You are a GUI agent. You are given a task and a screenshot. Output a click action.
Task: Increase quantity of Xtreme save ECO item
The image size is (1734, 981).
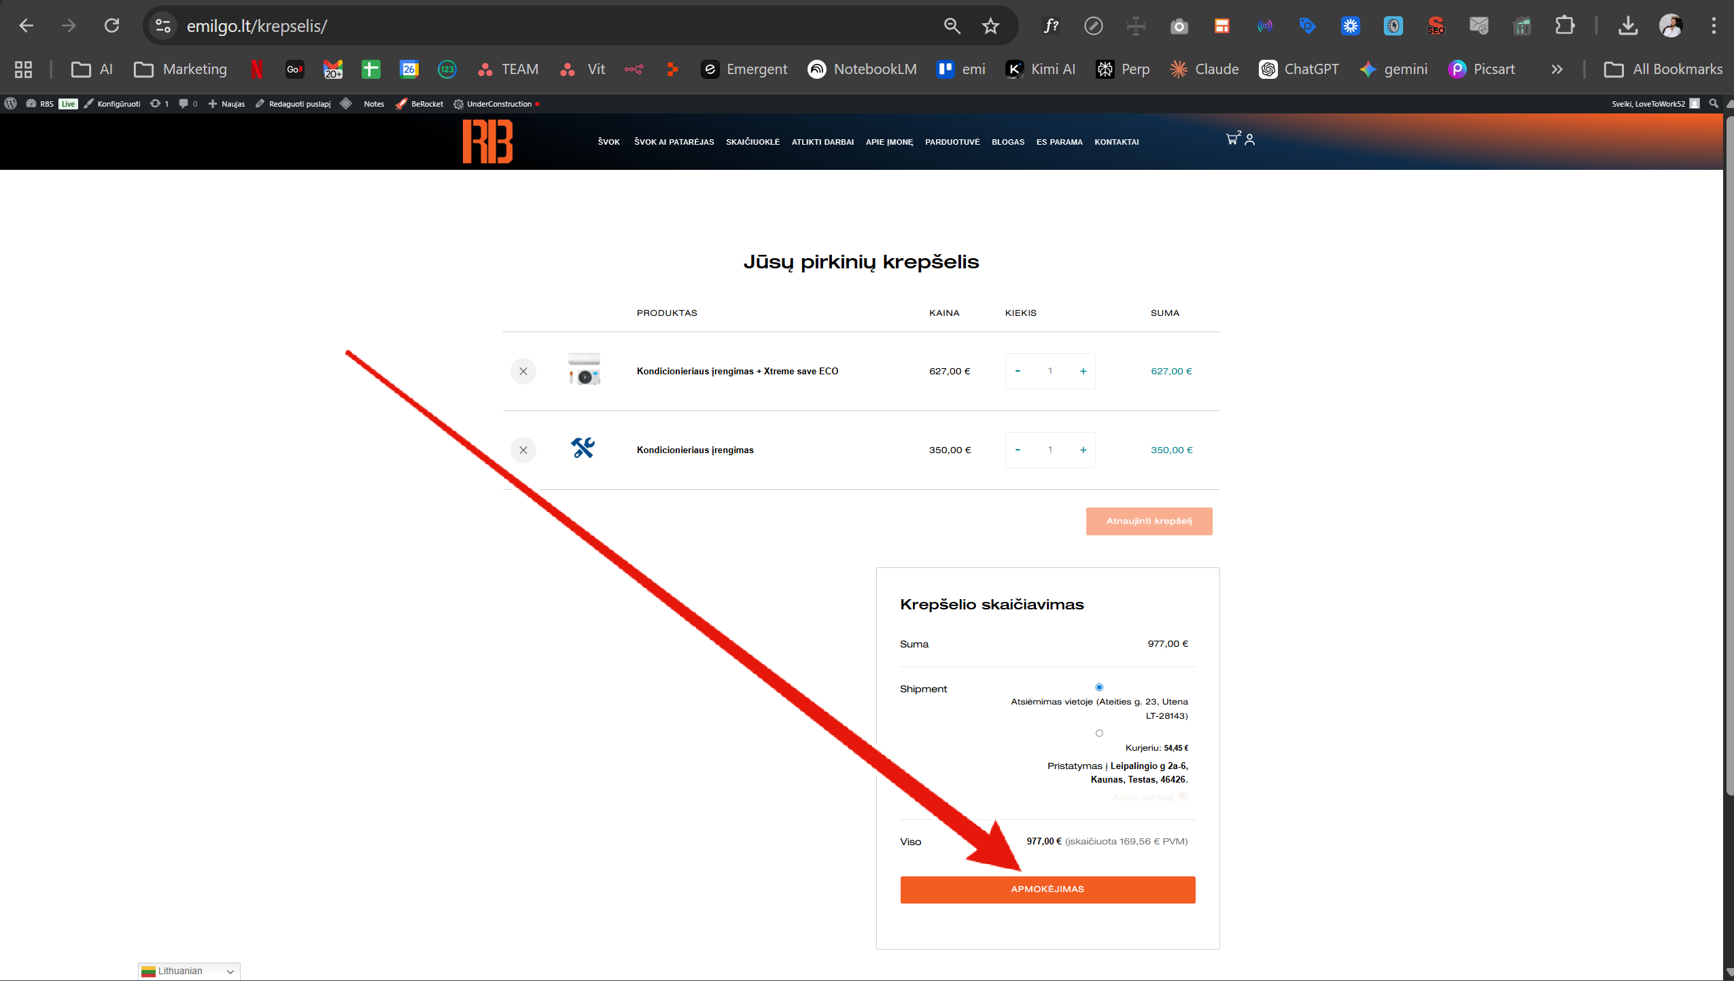[1083, 371]
